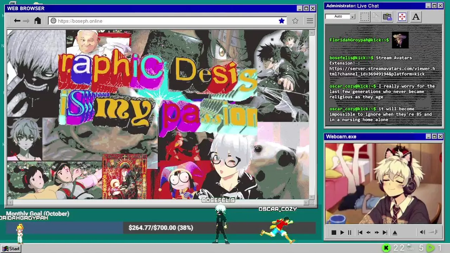Click the OSCAR_COZY running avatar
Viewport: 450px width, 253px height.
[278, 229]
